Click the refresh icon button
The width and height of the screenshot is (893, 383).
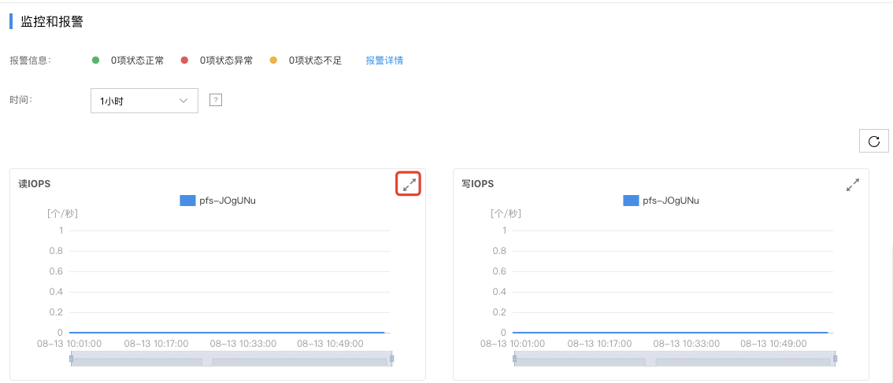[873, 141]
